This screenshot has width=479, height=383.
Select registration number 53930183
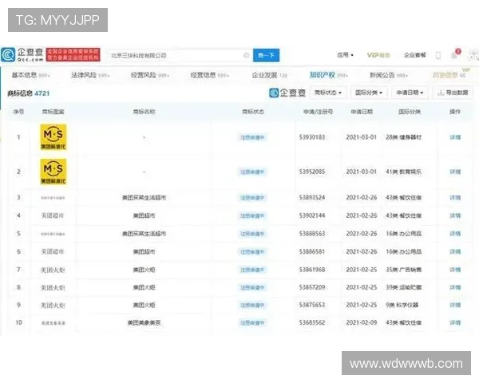coord(312,137)
